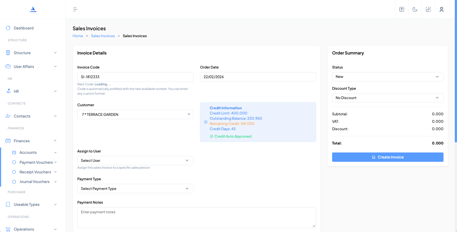Image resolution: width=457 pixels, height=232 pixels.
Task: Go to Home via the breadcrumb link
Action: [78, 36]
